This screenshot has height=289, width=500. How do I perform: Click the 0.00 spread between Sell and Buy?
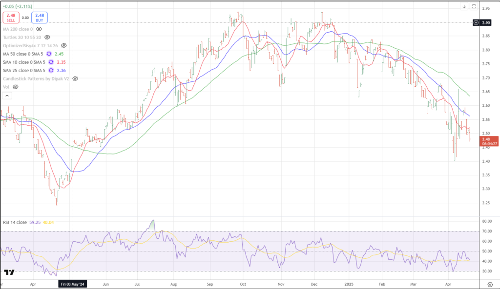pyautogui.click(x=25, y=18)
